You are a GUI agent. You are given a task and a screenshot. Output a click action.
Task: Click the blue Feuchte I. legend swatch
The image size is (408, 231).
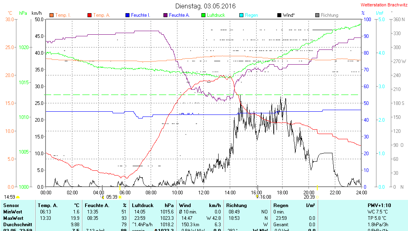(127, 16)
